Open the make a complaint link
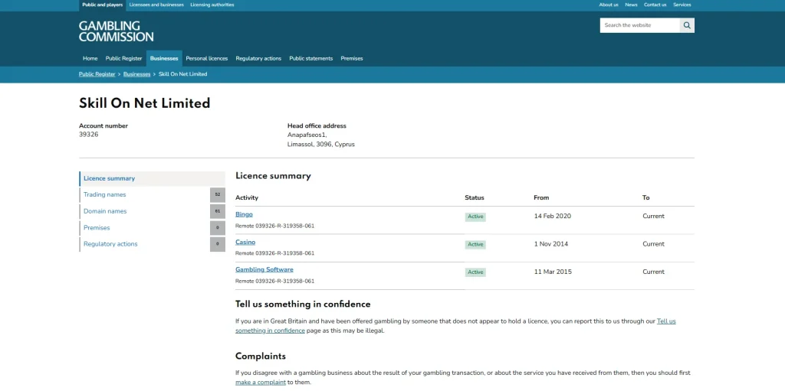This screenshot has height=391, width=785. click(x=261, y=383)
